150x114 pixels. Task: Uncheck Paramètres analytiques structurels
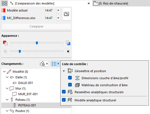(x=64, y=92)
